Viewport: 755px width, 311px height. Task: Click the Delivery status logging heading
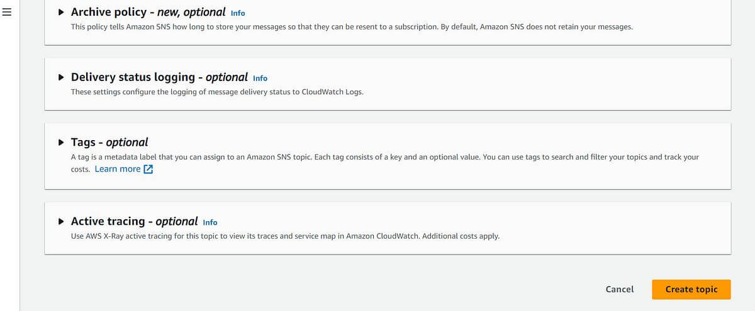(x=159, y=77)
